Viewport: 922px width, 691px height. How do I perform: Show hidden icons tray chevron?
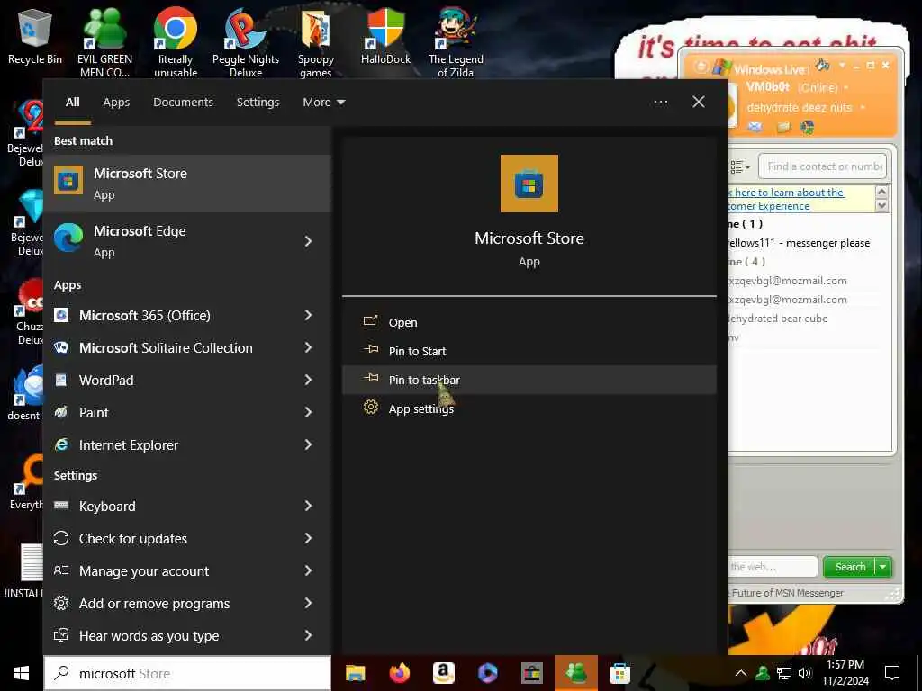click(x=741, y=673)
